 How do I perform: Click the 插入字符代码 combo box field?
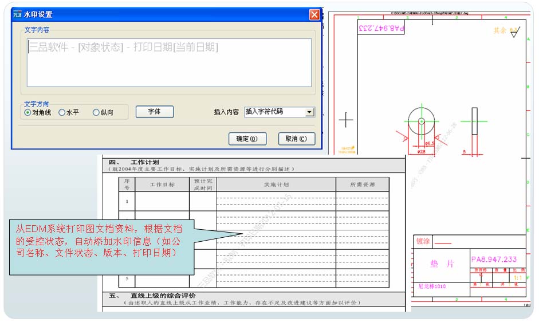[274, 112]
